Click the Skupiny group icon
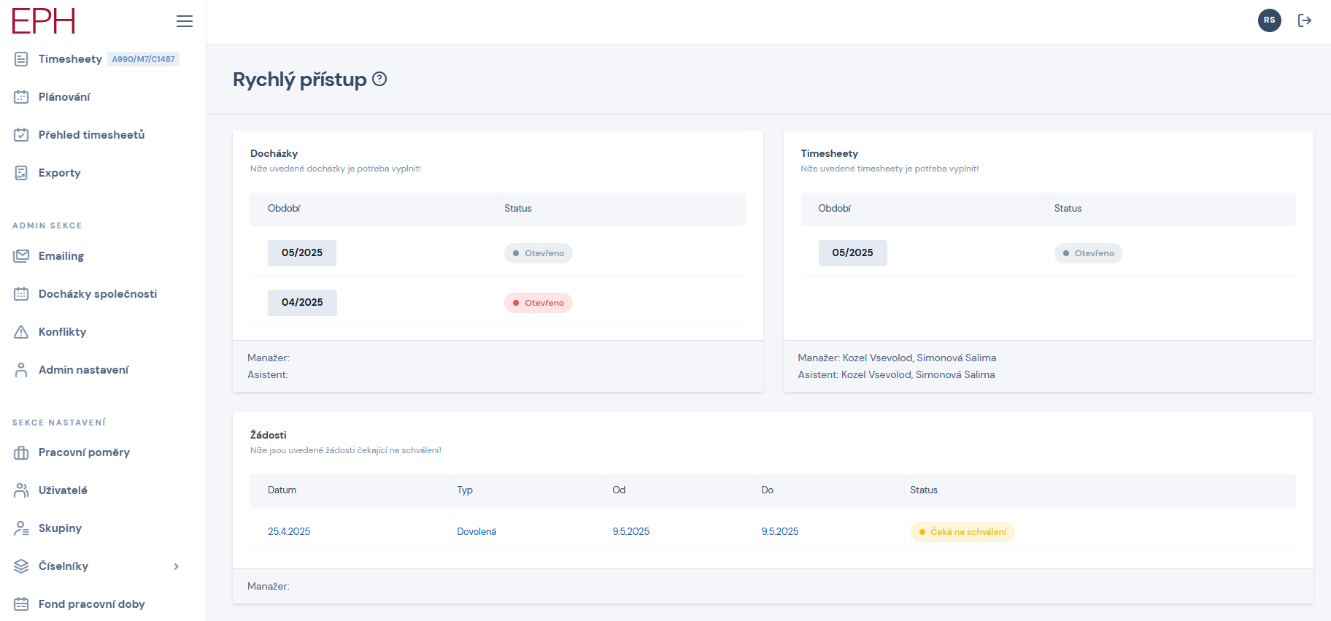The width and height of the screenshot is (1331, 621). tap(21, 528)
